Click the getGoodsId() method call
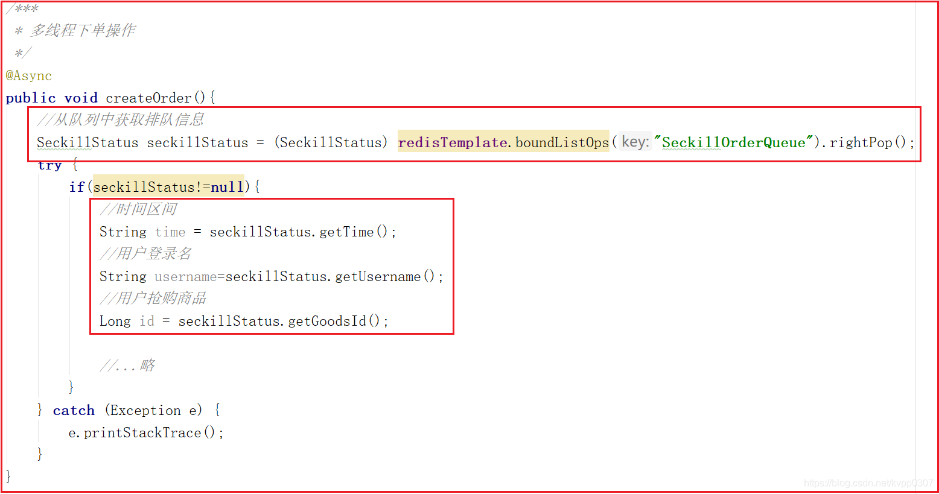Screen dimensions: 939x494 334,321
